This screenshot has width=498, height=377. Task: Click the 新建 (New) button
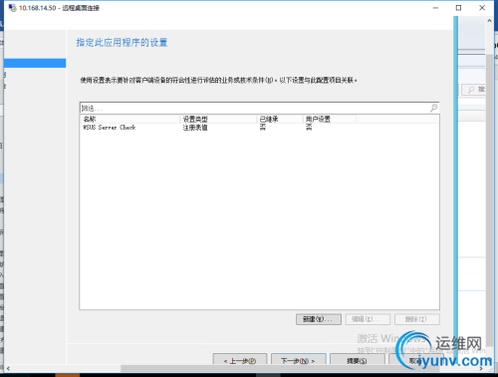tap(319, 319)
